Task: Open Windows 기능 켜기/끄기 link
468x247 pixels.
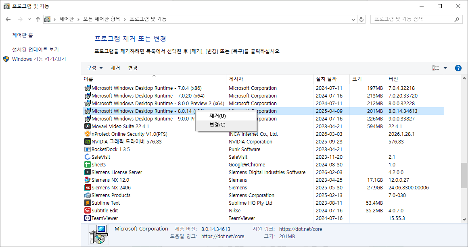Action: [x=39, y=59]
